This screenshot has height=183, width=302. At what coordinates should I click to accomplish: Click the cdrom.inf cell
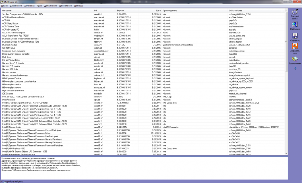coord(98,48)
